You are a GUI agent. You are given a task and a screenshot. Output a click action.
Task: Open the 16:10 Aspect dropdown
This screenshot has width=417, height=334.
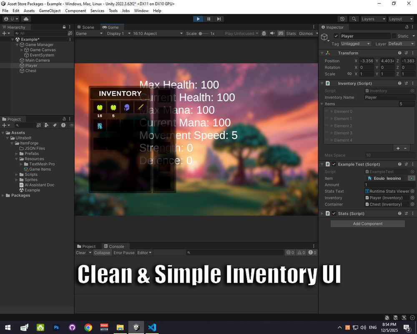coord(158,33)
